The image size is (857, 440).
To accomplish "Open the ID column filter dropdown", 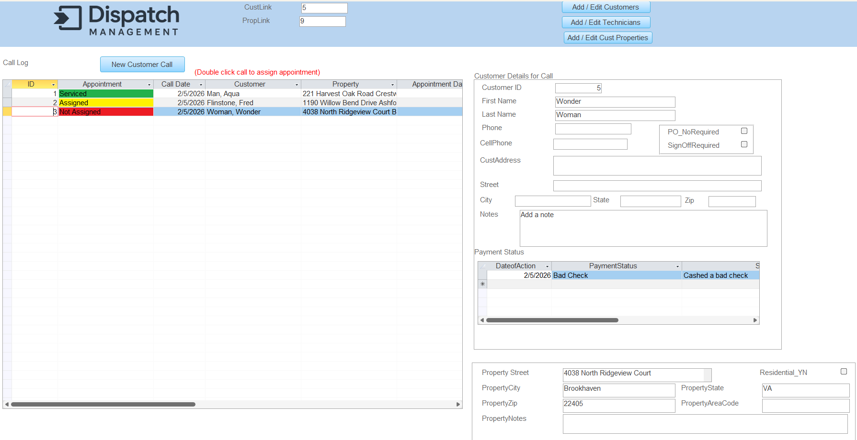I will 53,85.
